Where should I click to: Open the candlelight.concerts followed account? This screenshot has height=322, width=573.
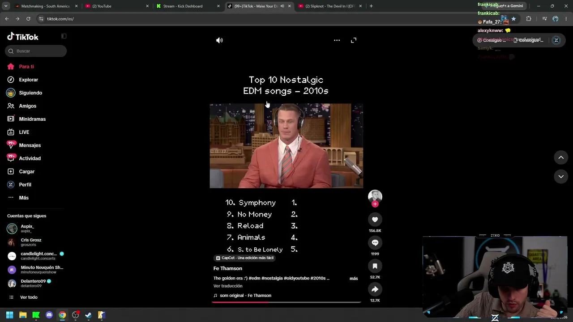tap(36, 256)
